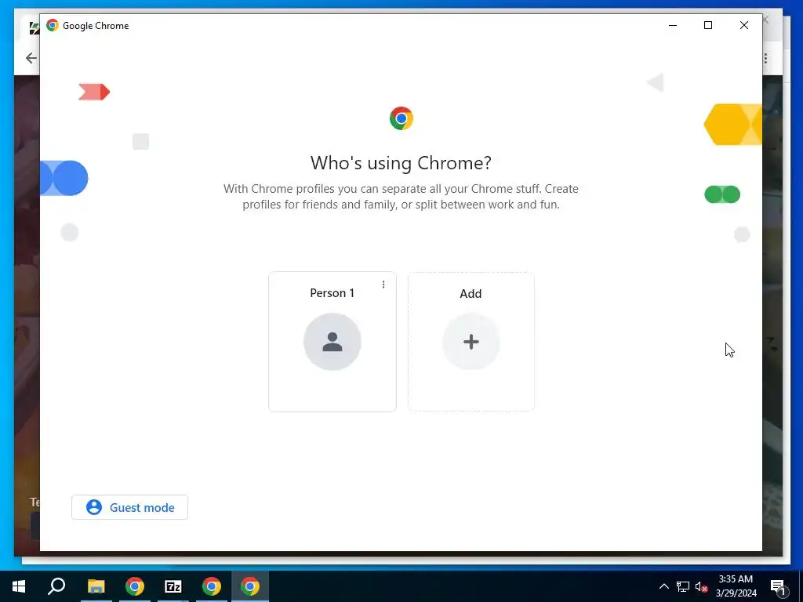Switch to the first Chrome taskbar icon

click(x=135, y=586)
